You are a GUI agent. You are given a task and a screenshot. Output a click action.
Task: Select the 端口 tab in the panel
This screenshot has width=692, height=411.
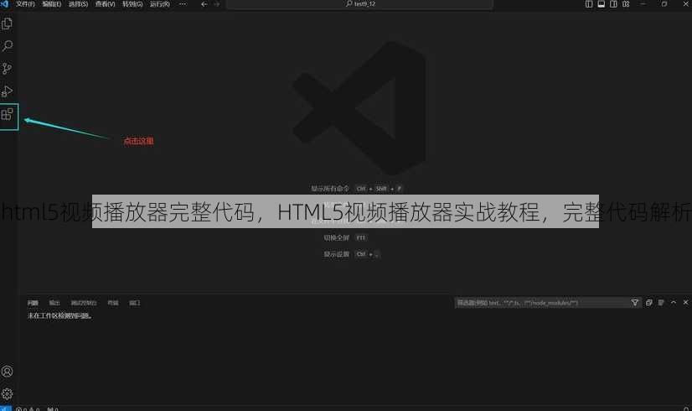tap(135, 303)
